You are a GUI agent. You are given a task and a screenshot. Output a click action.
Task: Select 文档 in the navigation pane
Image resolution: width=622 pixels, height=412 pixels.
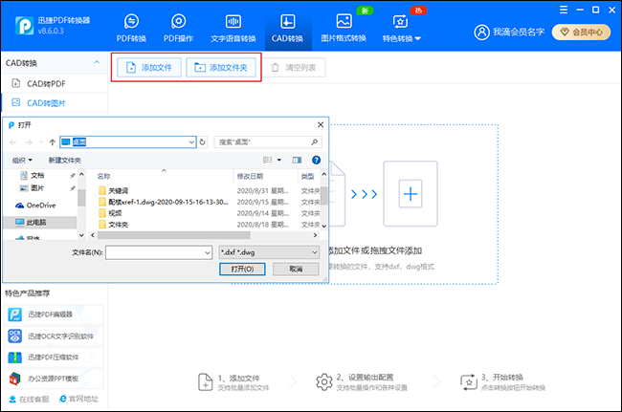click(x=37, y=175)
